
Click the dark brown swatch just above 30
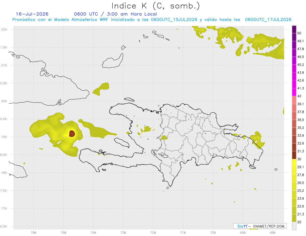coord(294,155)
